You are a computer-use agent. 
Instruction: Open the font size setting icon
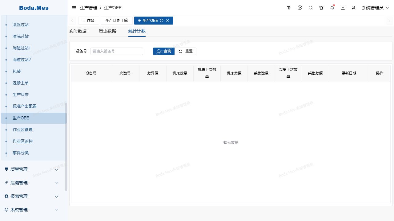[x=289, y=8]
